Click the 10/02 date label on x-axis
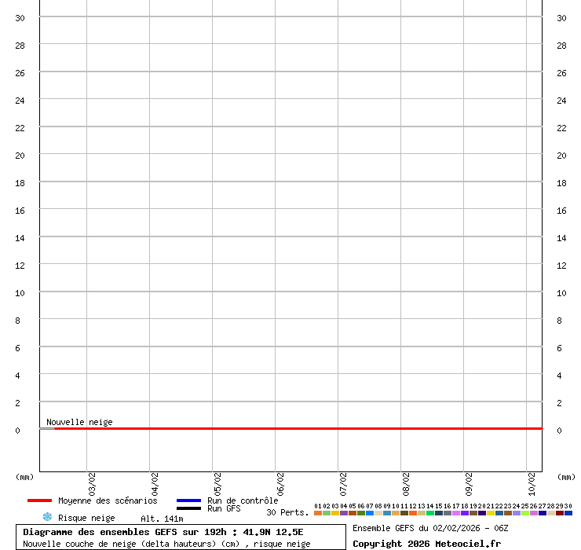Viewport: 581px width, 550px height. tap(532, 482)
